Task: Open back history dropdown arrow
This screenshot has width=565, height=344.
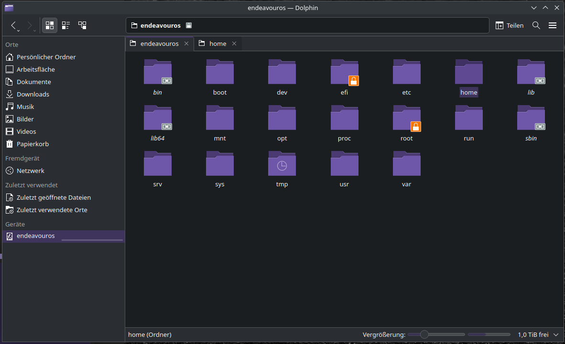Action: tap(19, 31)
